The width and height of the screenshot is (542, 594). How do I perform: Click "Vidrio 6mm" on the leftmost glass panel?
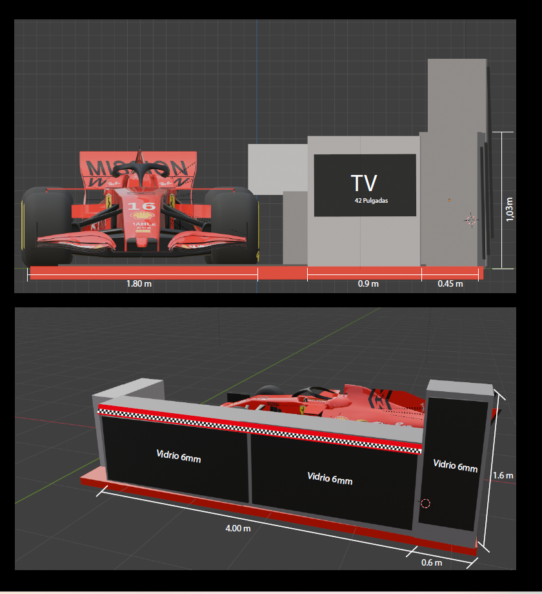pos(179,456)
